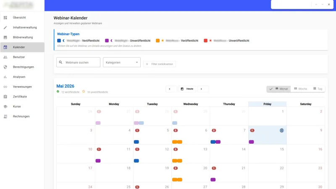This screenshot has height=189, width=336.
Task: Click the Rechnungen receipt icon
Action: (5, 116)
